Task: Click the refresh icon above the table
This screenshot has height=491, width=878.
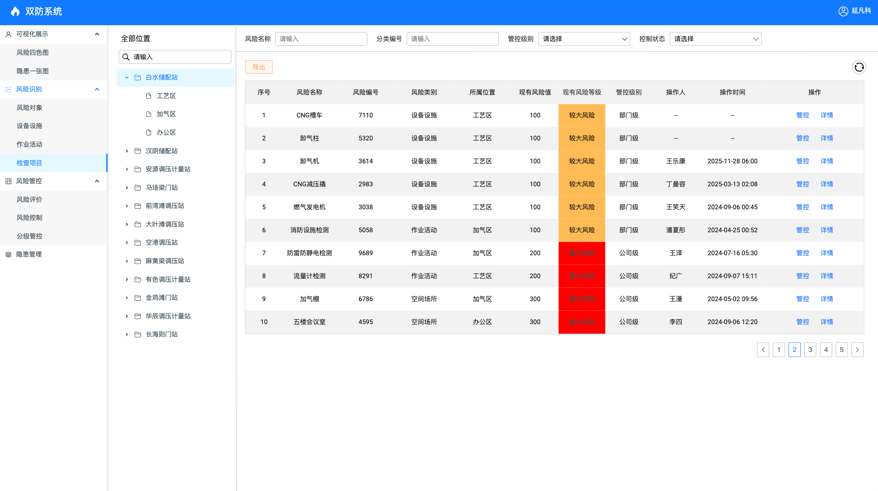Action: pos(859,67)
